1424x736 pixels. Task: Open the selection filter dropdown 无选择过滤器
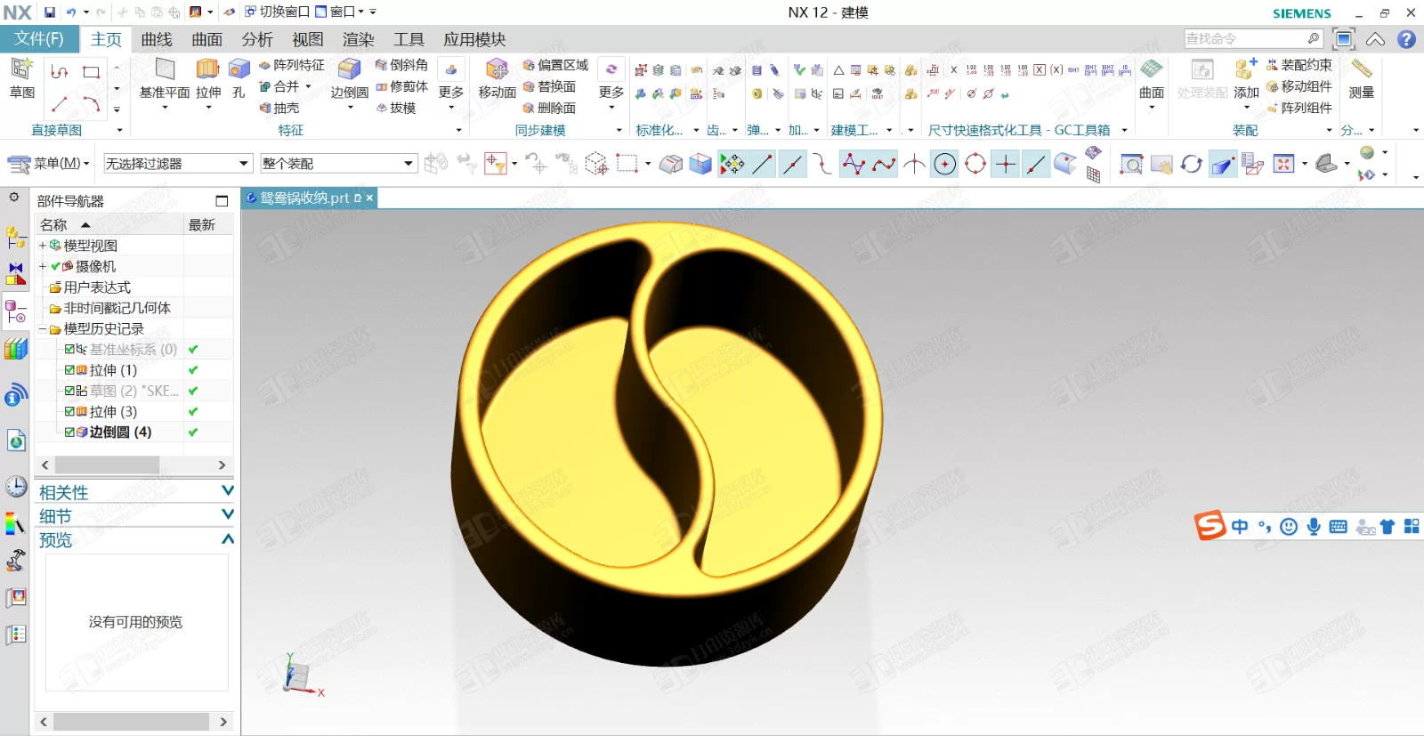click(178, 164)
